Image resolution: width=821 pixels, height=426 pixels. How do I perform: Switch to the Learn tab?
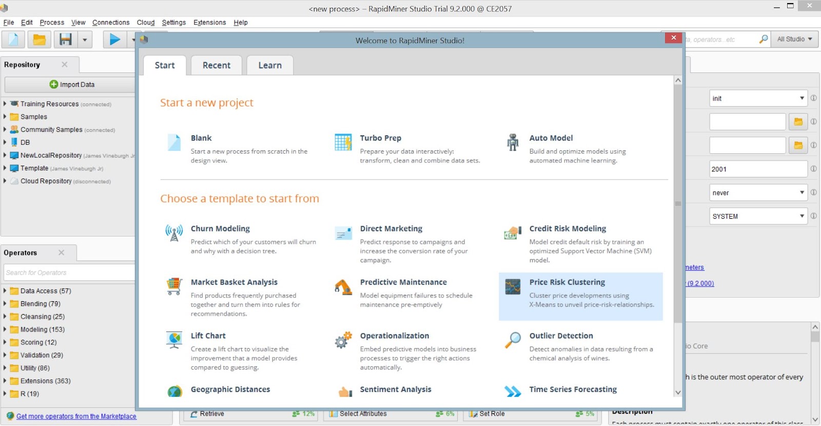270,65
